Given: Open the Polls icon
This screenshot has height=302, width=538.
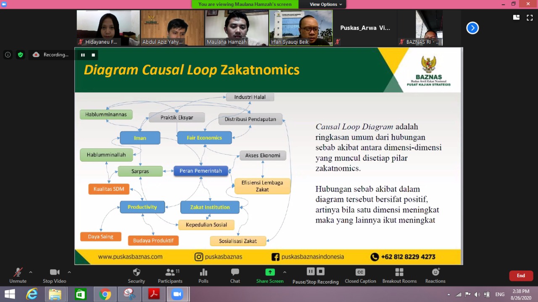Looking at the screenshot, I should 203,276.
